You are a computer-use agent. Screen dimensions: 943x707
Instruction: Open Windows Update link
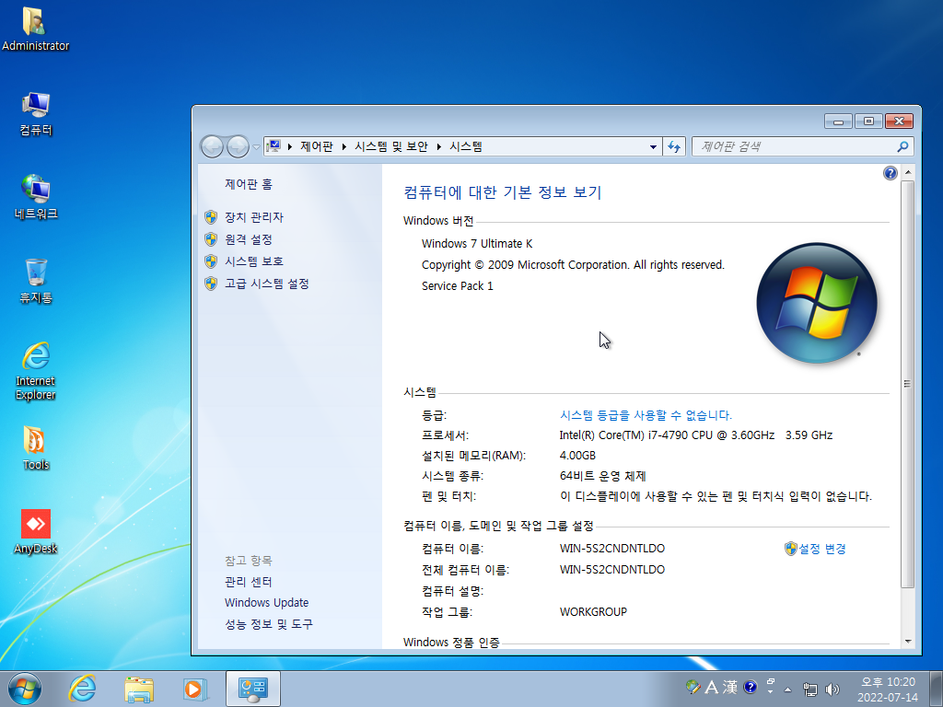[x=266, y=602]
